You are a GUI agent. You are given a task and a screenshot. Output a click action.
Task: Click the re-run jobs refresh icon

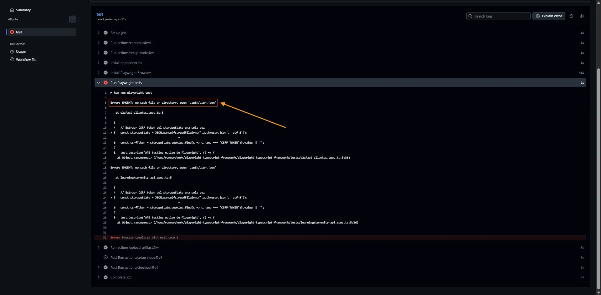tap(571, 16)
